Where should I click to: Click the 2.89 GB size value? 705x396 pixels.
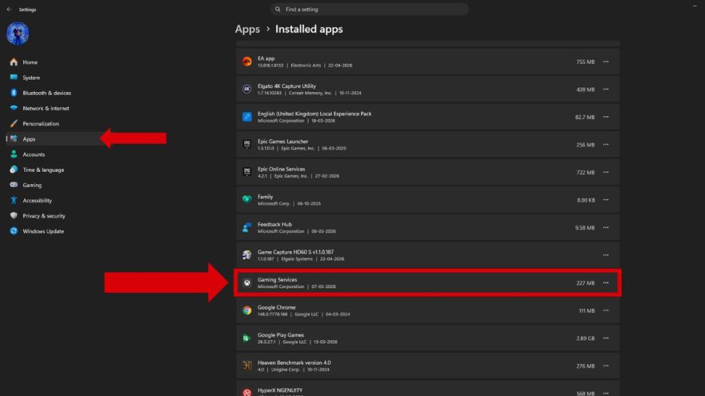tap(585, 338)
